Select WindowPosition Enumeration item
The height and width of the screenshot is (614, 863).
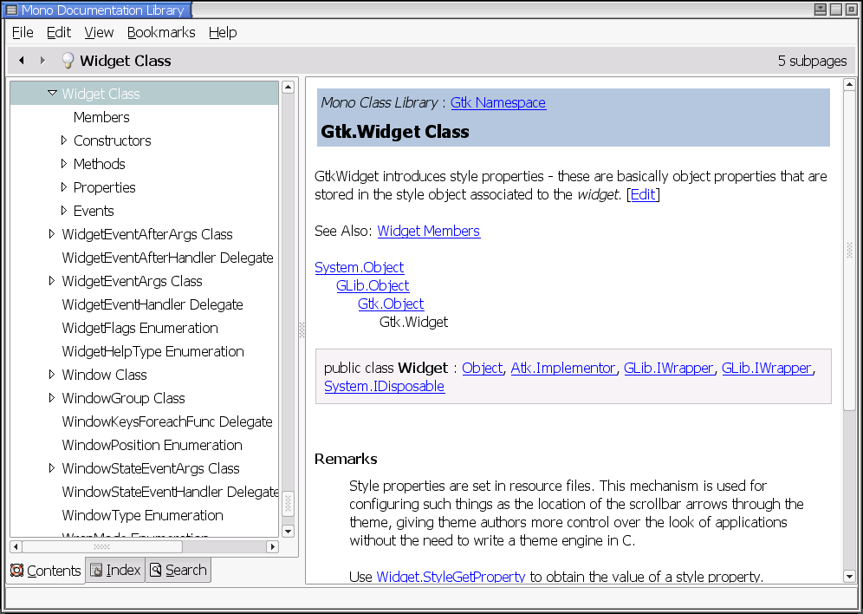pyautogui.click(x=152, y=445)
